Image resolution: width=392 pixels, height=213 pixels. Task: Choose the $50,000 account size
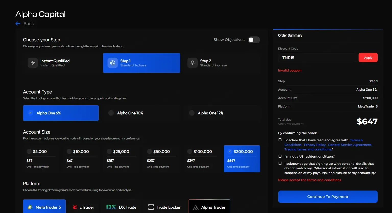pyautogui.click(x=161, y=159)
